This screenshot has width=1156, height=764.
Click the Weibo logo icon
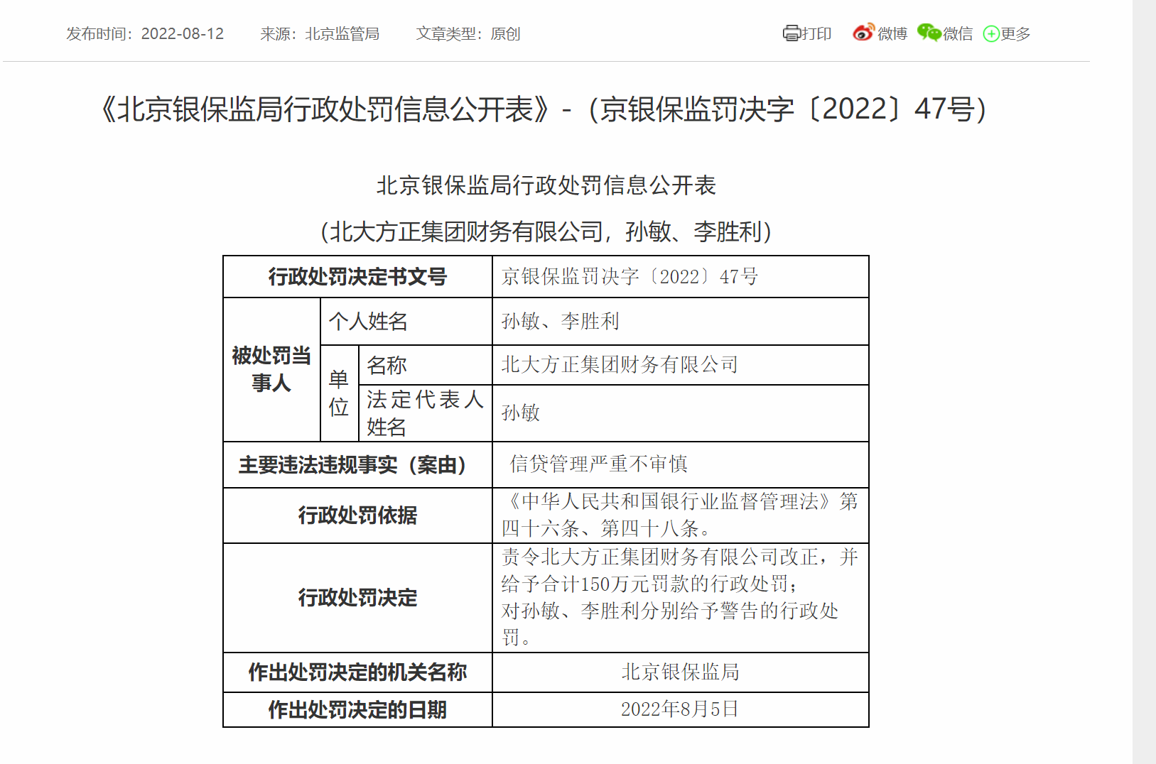(x=863, y=33)
